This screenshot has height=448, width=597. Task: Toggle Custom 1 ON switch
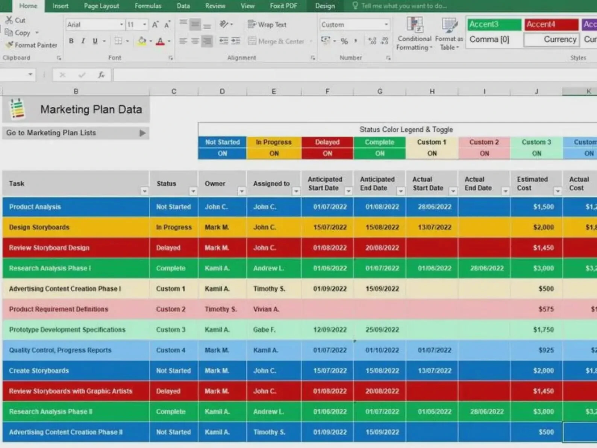pos(432,153)
